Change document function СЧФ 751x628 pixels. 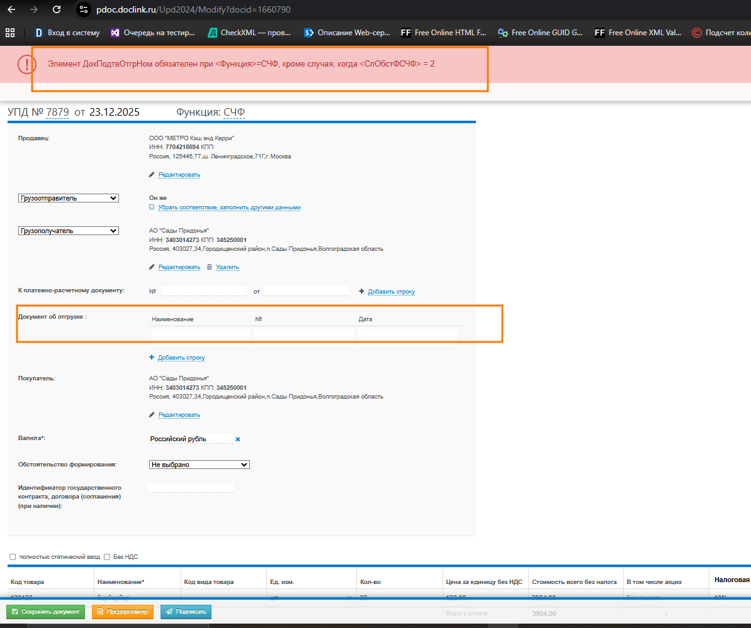point(234,113)
